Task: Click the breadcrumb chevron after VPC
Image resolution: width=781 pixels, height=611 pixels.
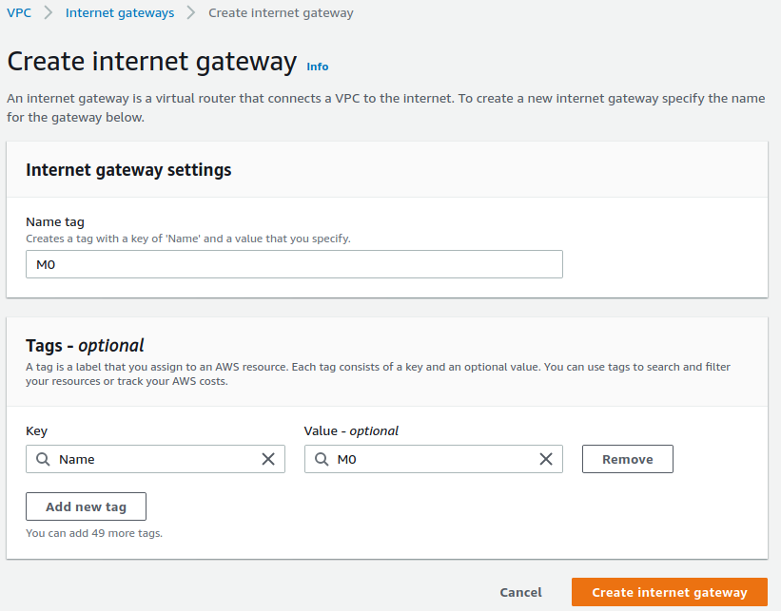Action: pos(46,12)
